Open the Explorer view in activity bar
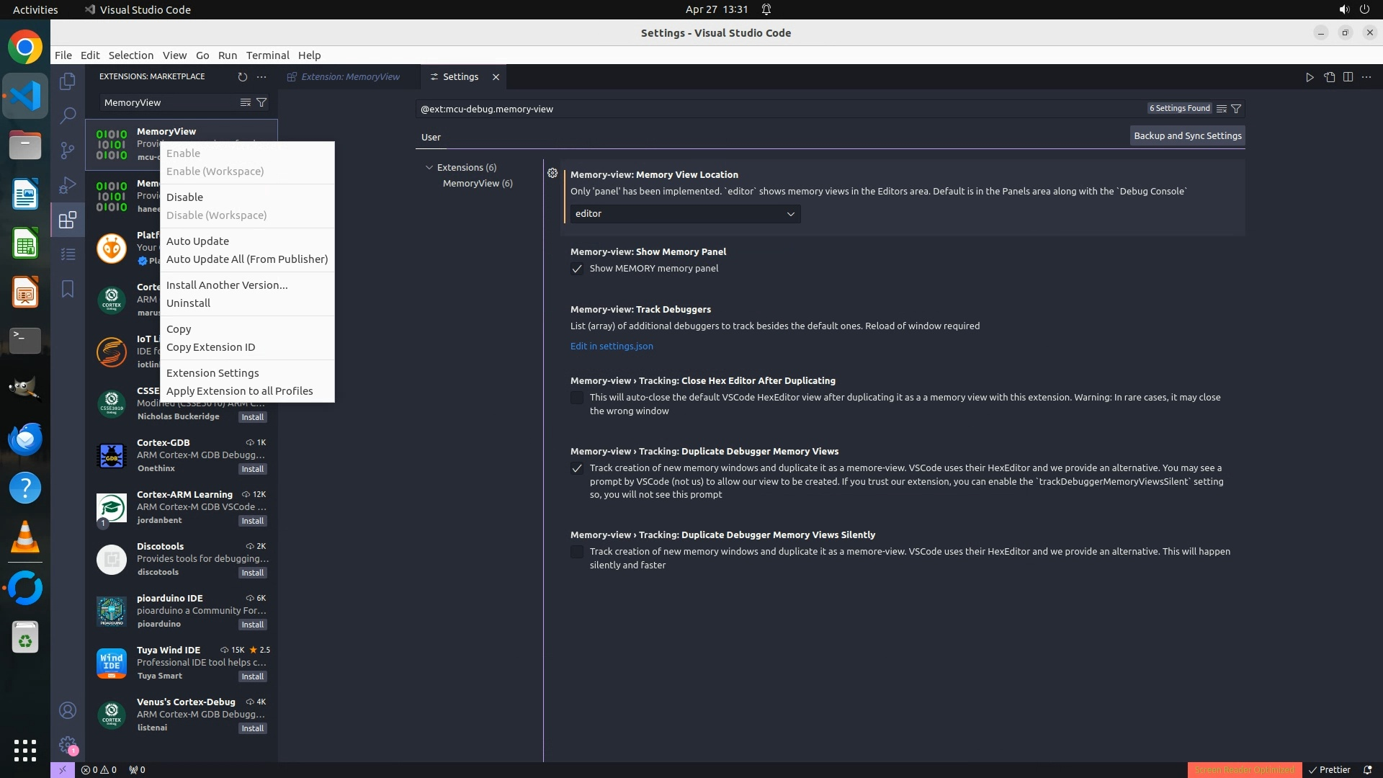This screenshot has width=1383, height=778. pyautogui.click(x=68, y=81)
